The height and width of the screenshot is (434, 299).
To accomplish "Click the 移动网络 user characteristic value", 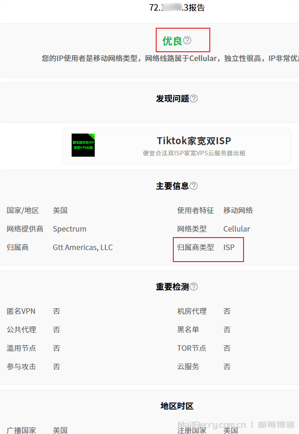I will pos(238,210).
